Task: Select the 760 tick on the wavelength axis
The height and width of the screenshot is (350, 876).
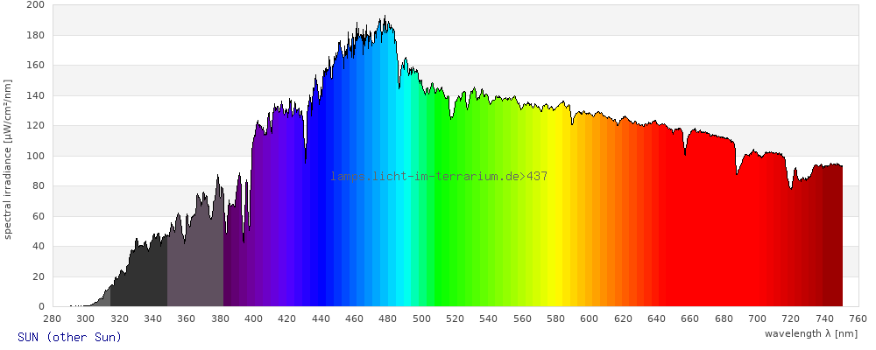Action: pyautogui.click(x=858, y=318)
